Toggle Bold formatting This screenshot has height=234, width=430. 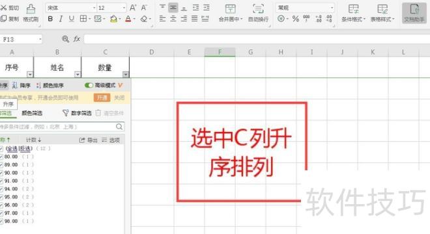50,19
